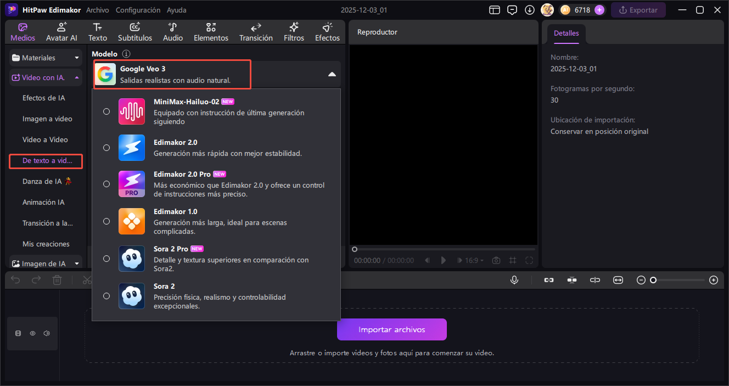This screenshot has width=729, height=386.
Task: Take a snapshot with the camera icon
Action: tap(496, 260)
